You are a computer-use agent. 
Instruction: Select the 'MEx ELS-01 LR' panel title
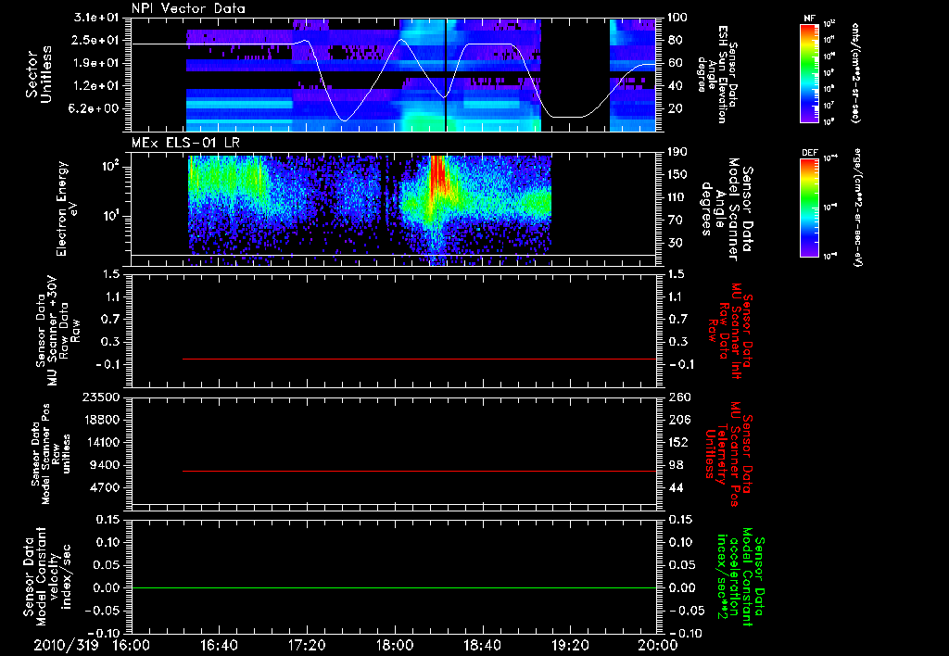click(184, 143)
